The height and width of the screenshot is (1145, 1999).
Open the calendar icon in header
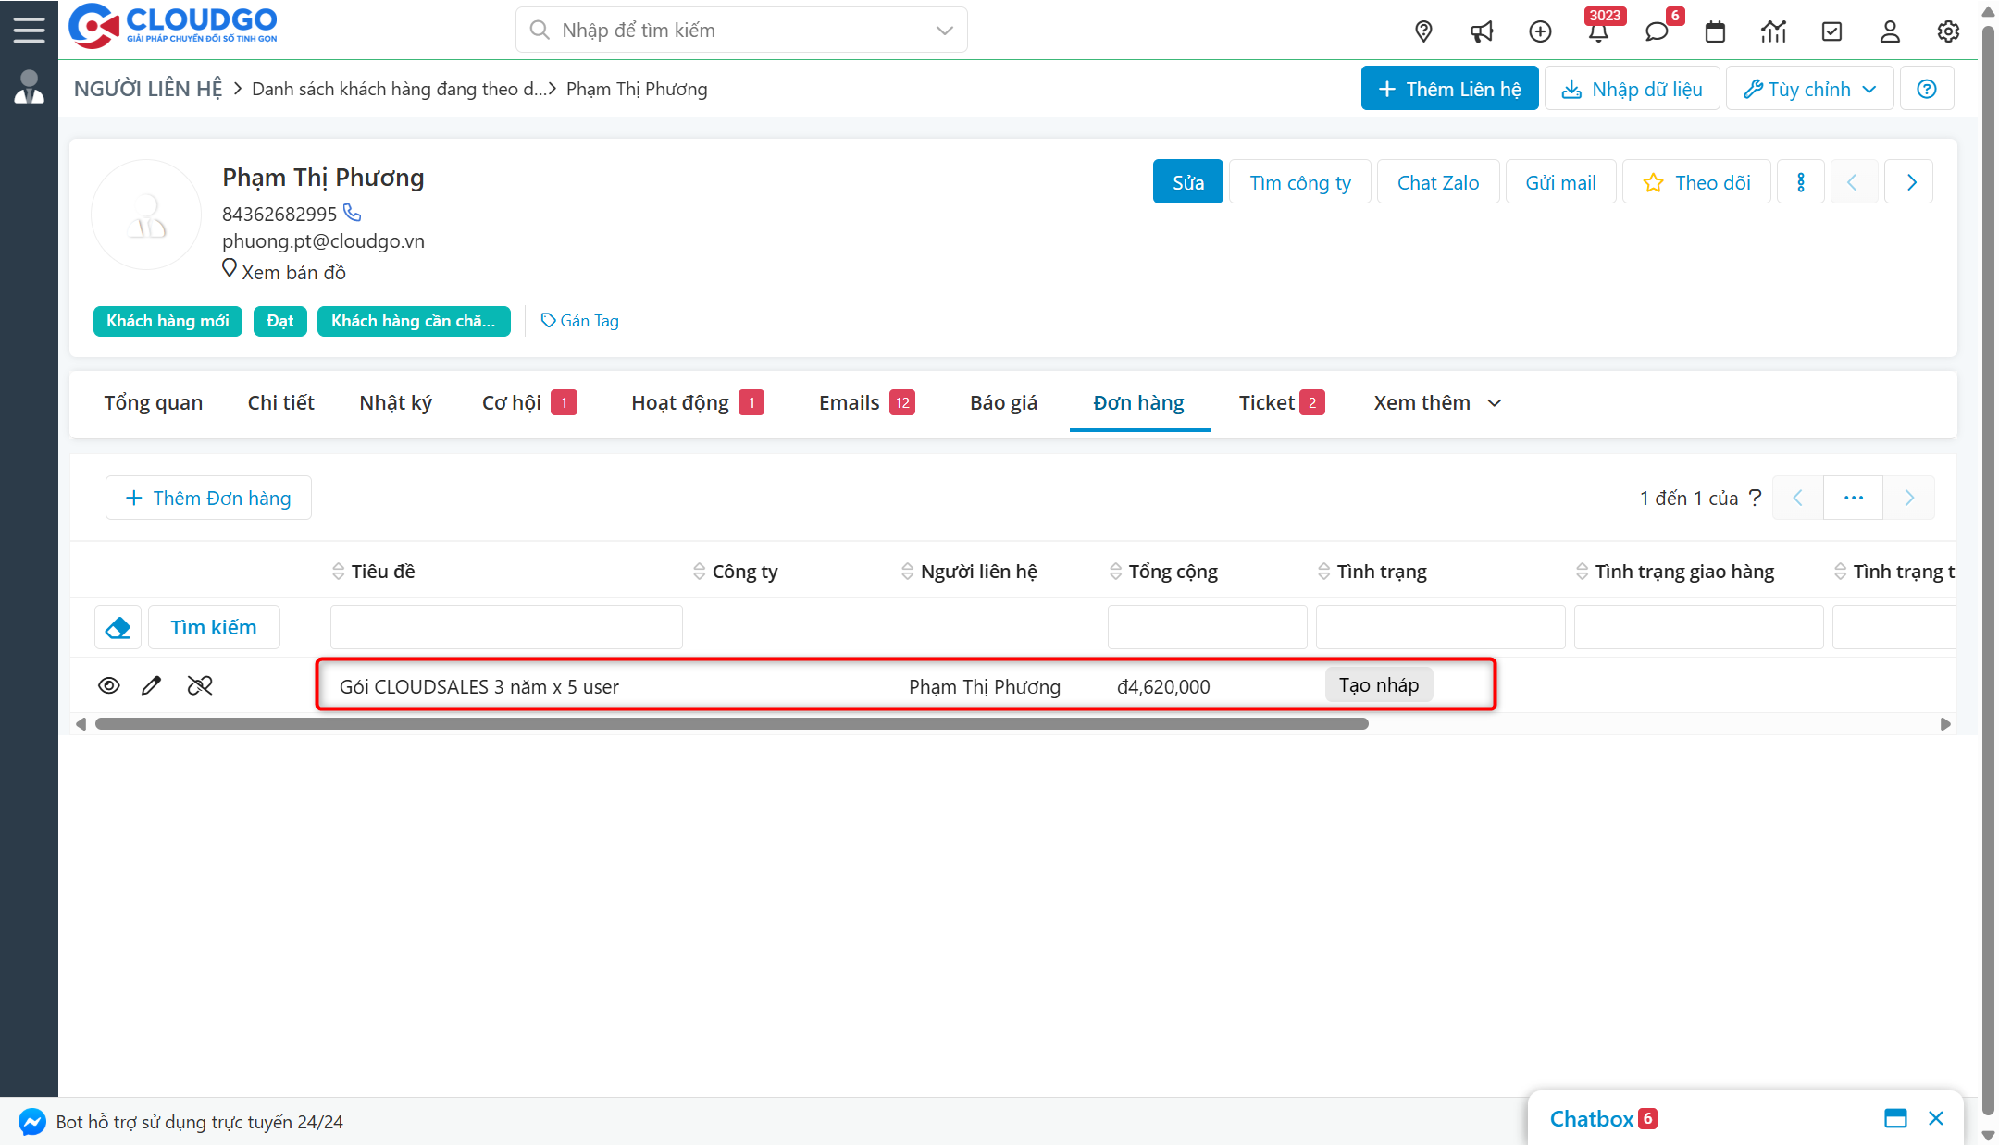[x=1715, y=31]
